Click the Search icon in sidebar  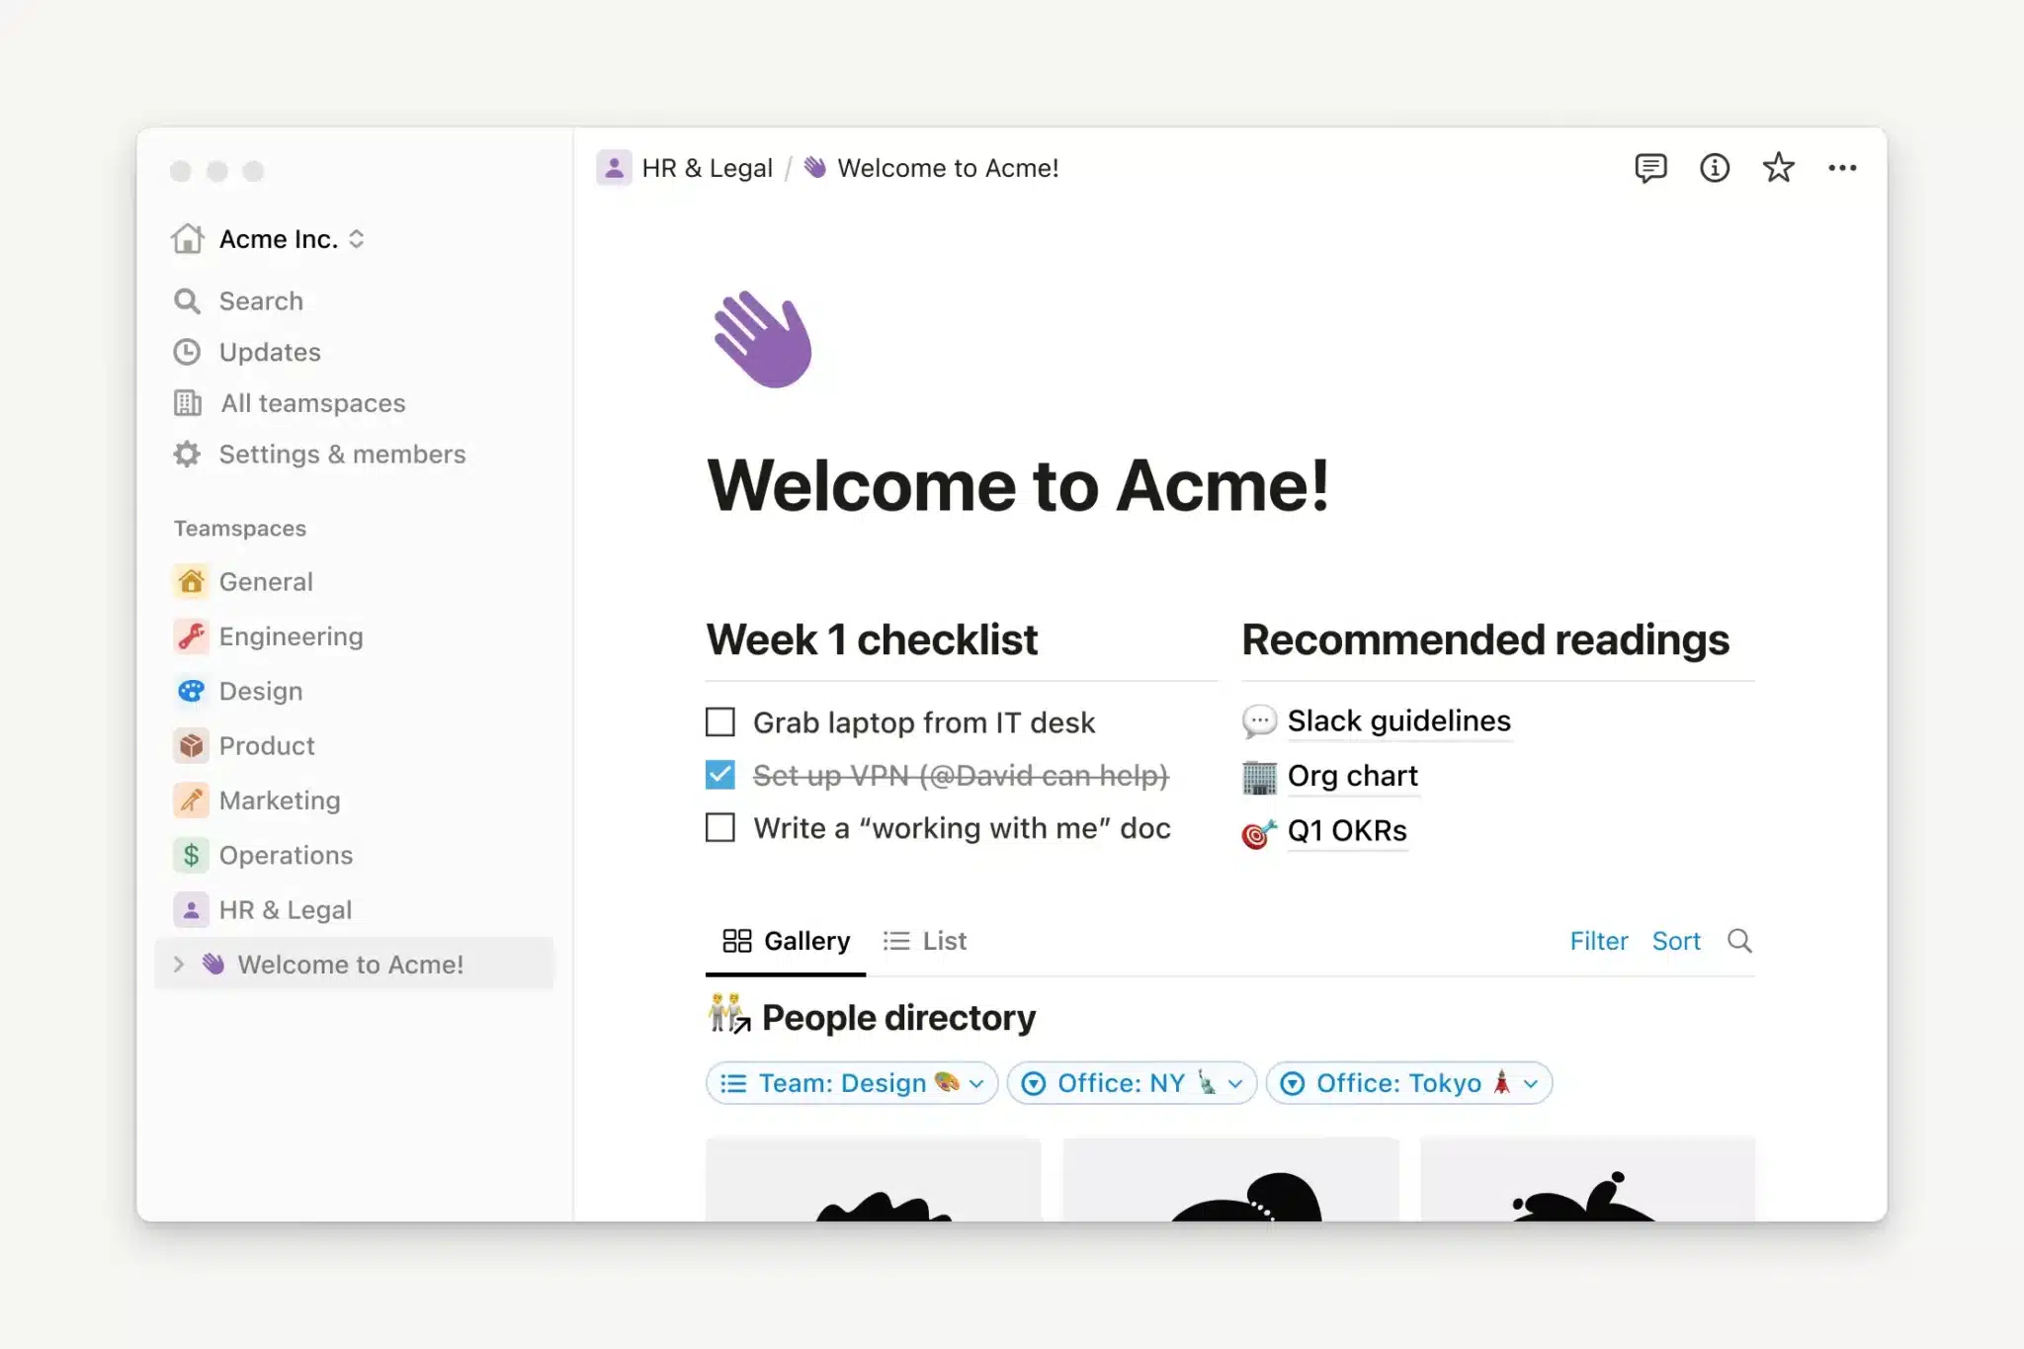pyautogui.click(x=188, y=299)
